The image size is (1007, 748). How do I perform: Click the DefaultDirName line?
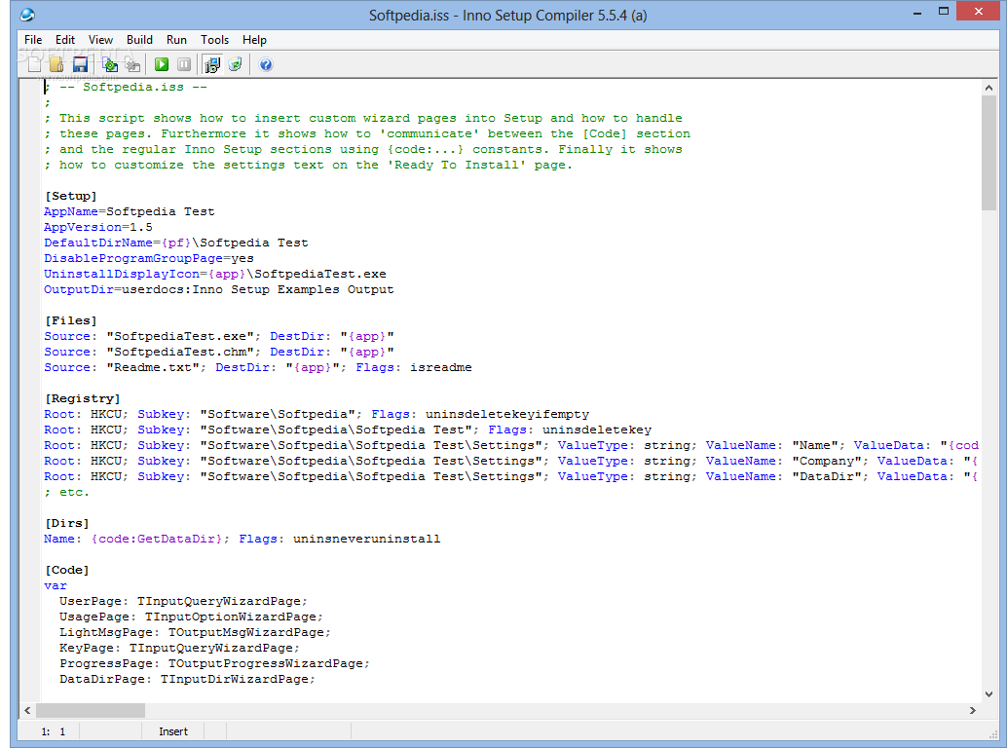[176, 243]
